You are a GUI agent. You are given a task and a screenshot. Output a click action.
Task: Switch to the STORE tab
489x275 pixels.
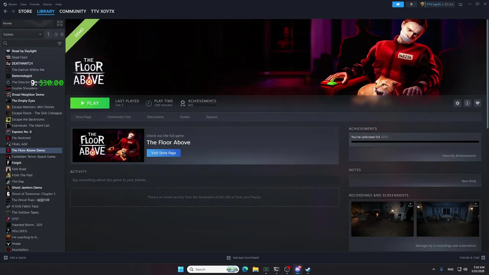point(25,11)
